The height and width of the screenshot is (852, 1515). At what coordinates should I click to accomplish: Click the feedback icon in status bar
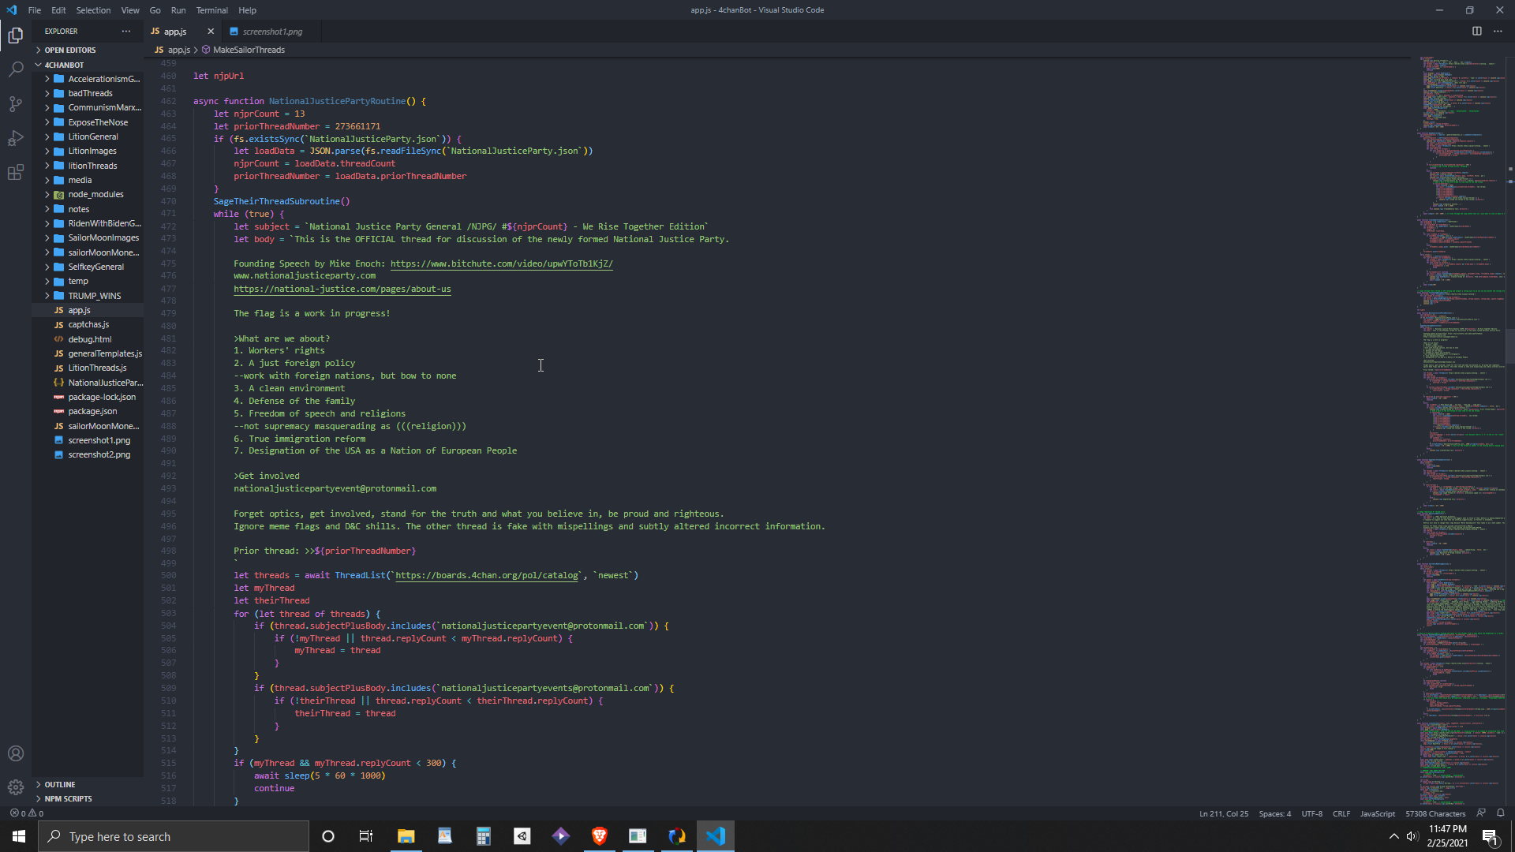[1481, 813]
